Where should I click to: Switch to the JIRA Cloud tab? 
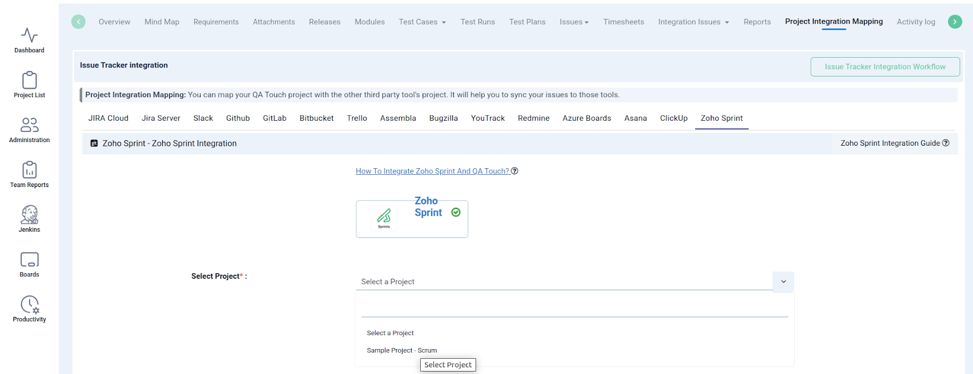pos(108,118)
